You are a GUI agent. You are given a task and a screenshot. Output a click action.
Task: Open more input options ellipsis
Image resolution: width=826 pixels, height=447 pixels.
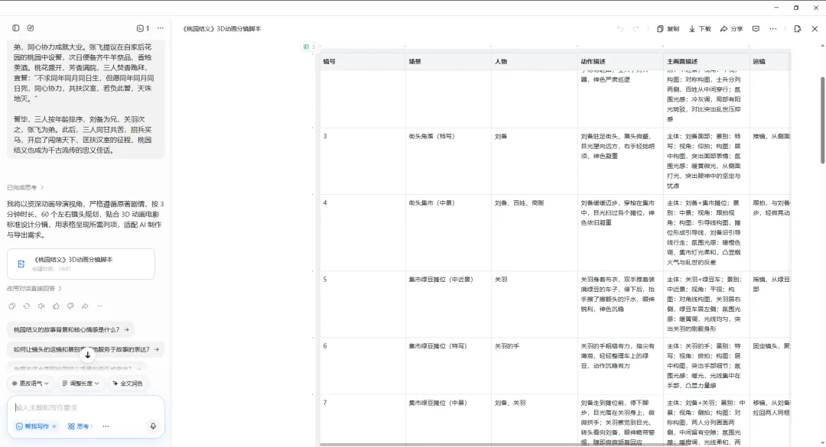point(106,426)
